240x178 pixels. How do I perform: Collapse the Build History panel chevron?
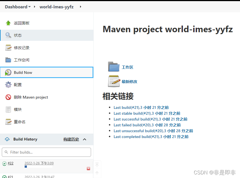85,139
